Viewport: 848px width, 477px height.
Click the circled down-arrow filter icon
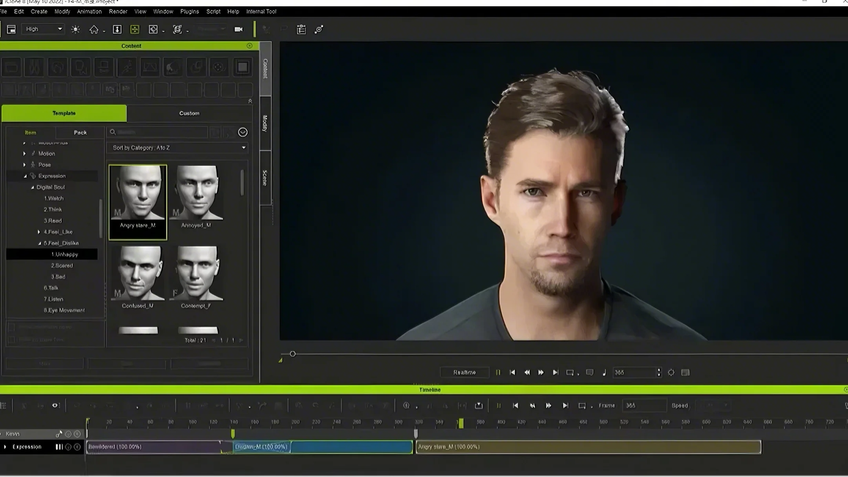point(243,132)
